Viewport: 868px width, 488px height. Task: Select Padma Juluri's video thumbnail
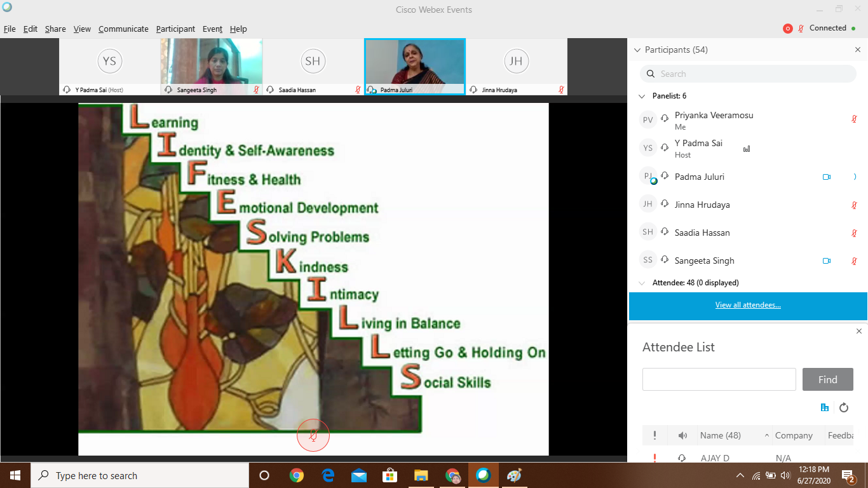(415, 62)
